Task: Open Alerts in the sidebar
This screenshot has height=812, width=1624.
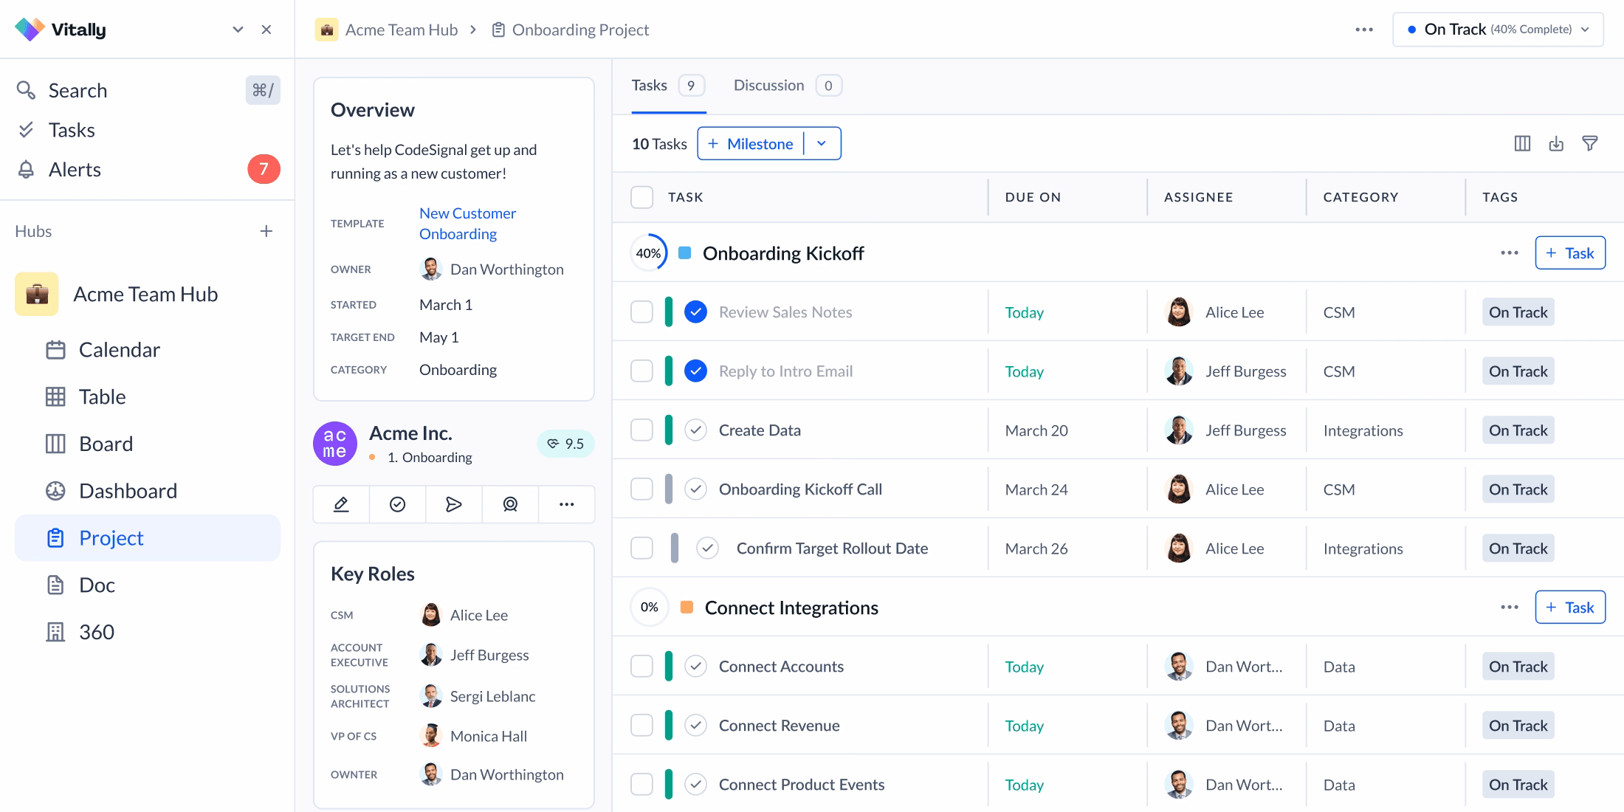Action: click(x=75, y=170)
